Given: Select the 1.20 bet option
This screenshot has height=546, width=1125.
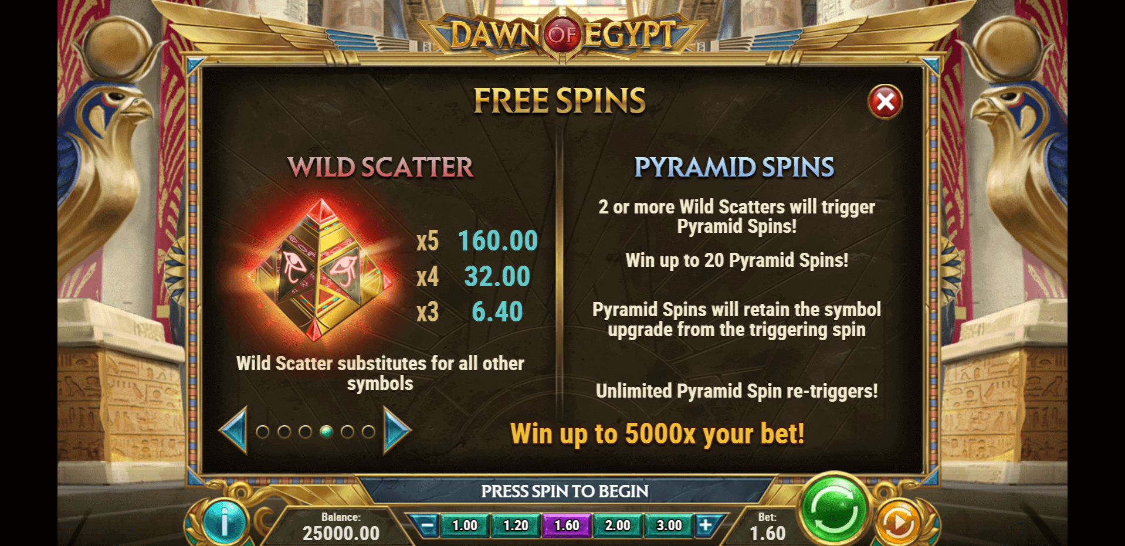Looking at the screenshot, I should (x=516, y=525).
